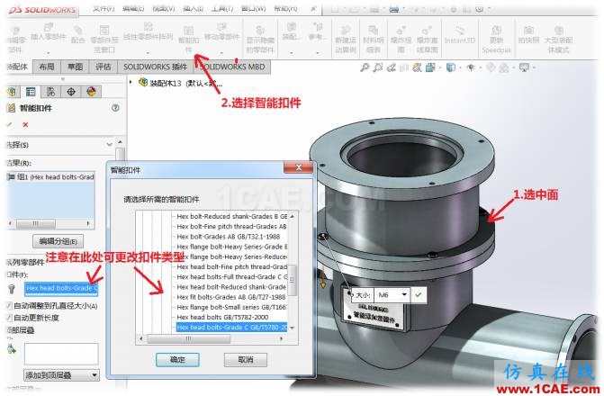Switch to the SOLIDWORKS 插件 tab
Image resolution: width=604 pixels, height=396 pixels.
click(x=155, y=67)
